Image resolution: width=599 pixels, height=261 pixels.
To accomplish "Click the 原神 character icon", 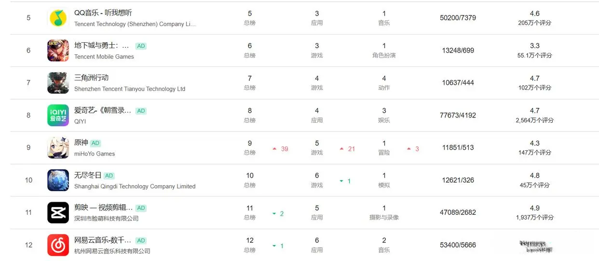I will (x=58, y=148).
